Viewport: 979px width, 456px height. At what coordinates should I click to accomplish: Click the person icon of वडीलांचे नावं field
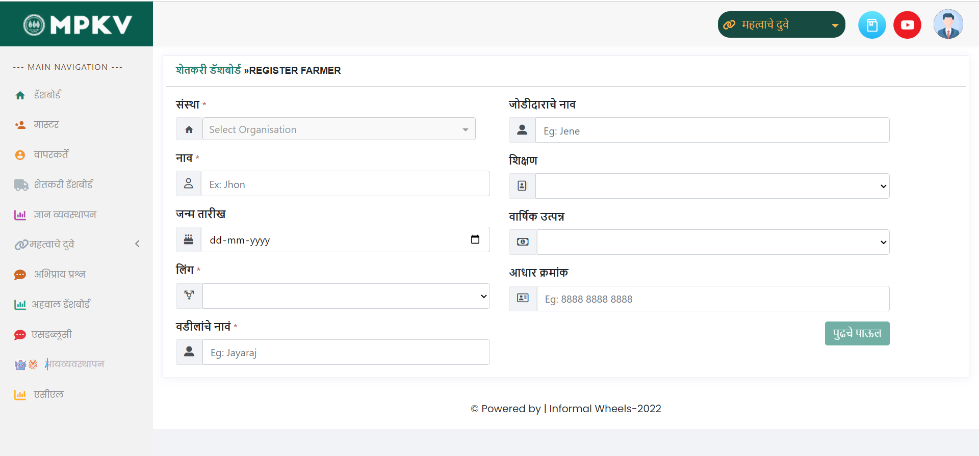click(189, 352)
